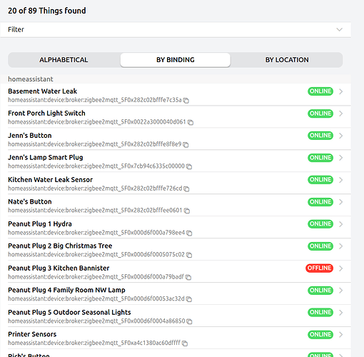
Task: Click the OFFLINE badge of Peanut Plug 3
Action: tap(319, 268)
